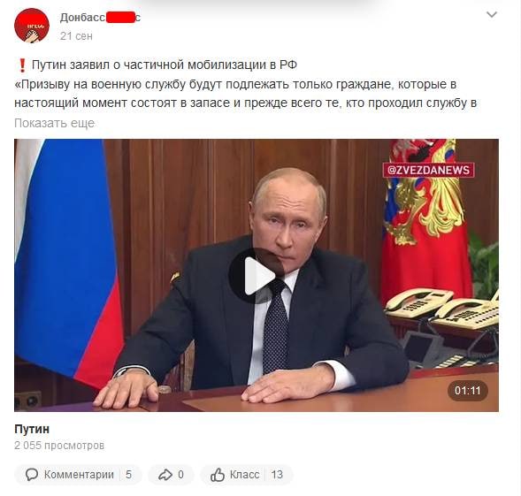Click the comment speech bubble icon
The image size is (521, 496).
(x=32, y=475)
